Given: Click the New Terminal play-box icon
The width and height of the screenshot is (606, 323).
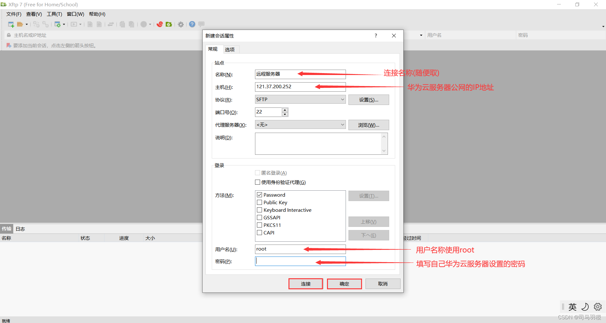Looking at the screenshot, I should [74, 24].
